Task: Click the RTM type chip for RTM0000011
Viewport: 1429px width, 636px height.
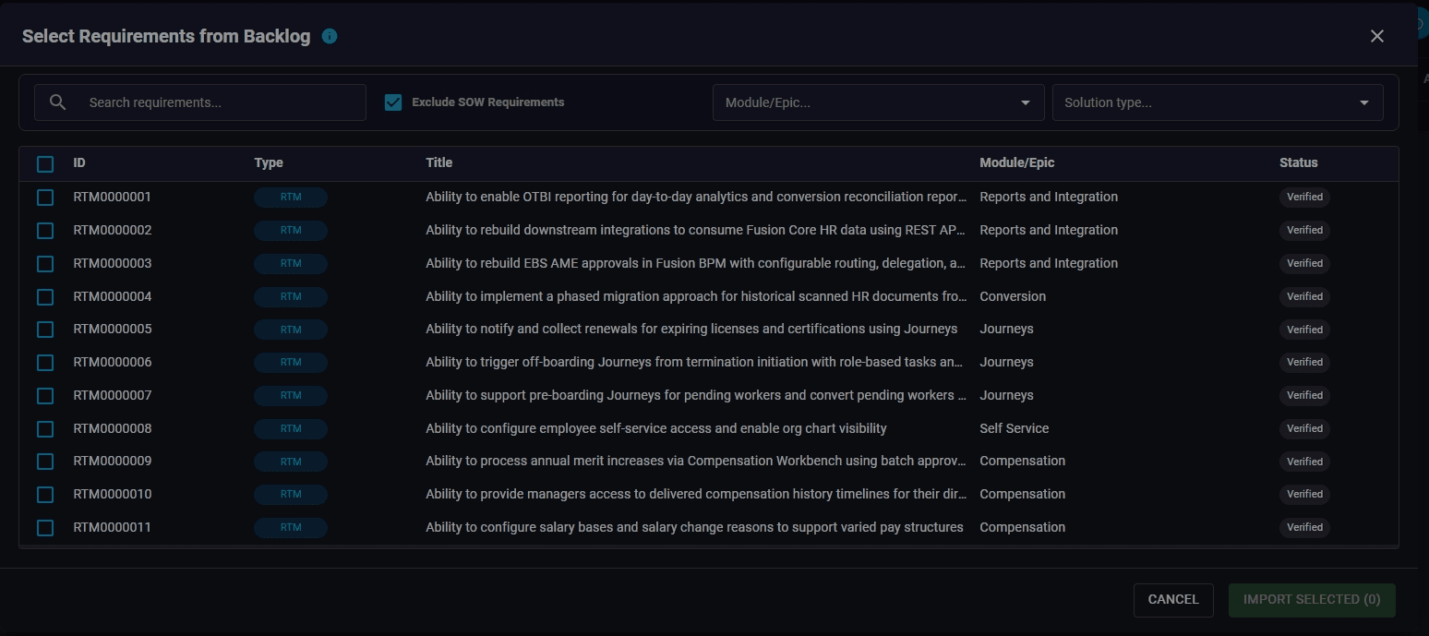Action: 291,528
